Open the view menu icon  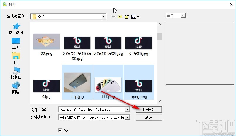point(135,16)
